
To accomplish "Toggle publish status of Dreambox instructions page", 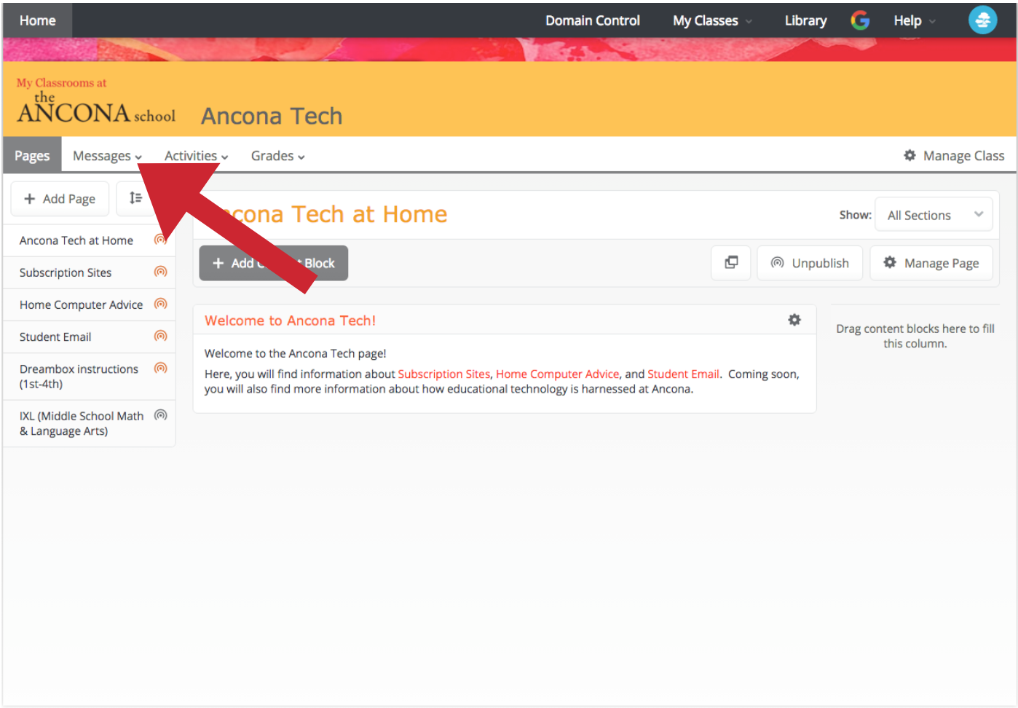I will [161, 368].
